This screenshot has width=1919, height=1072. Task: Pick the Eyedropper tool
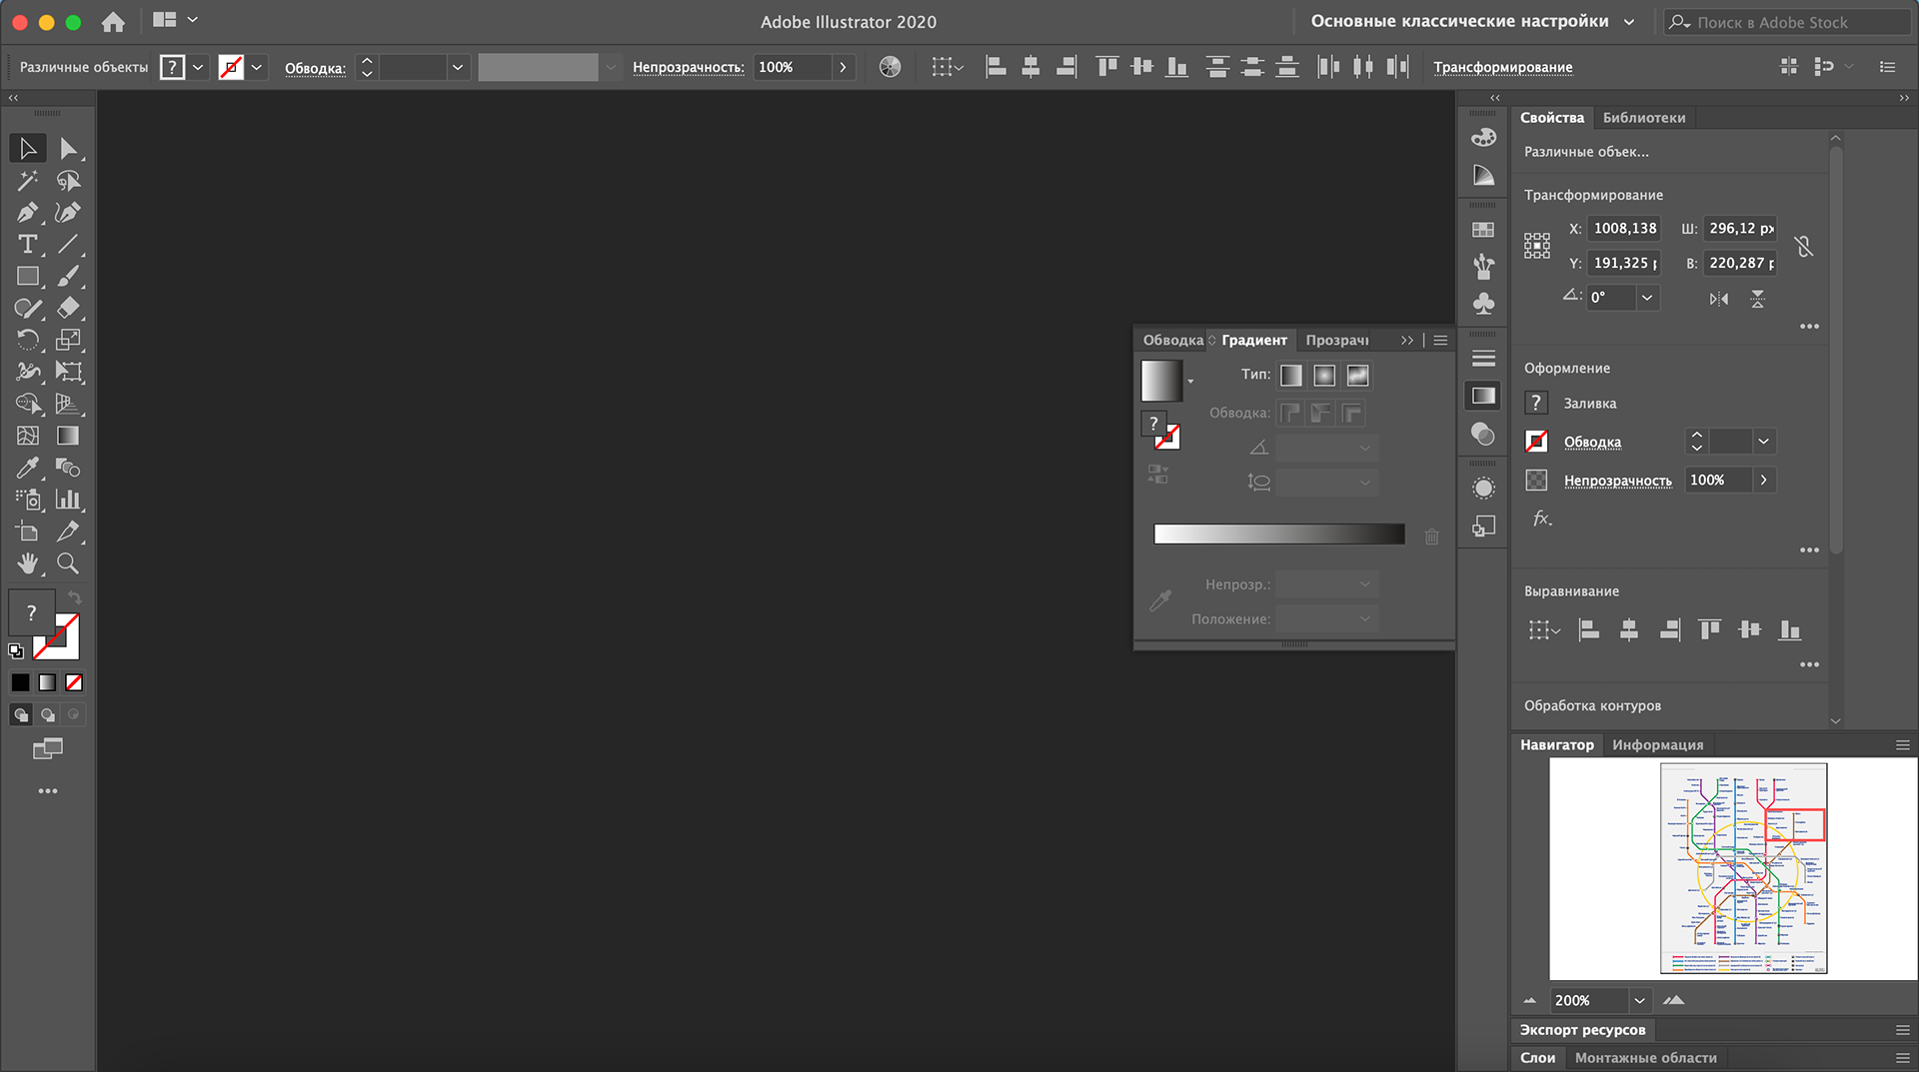coord(27,468)
